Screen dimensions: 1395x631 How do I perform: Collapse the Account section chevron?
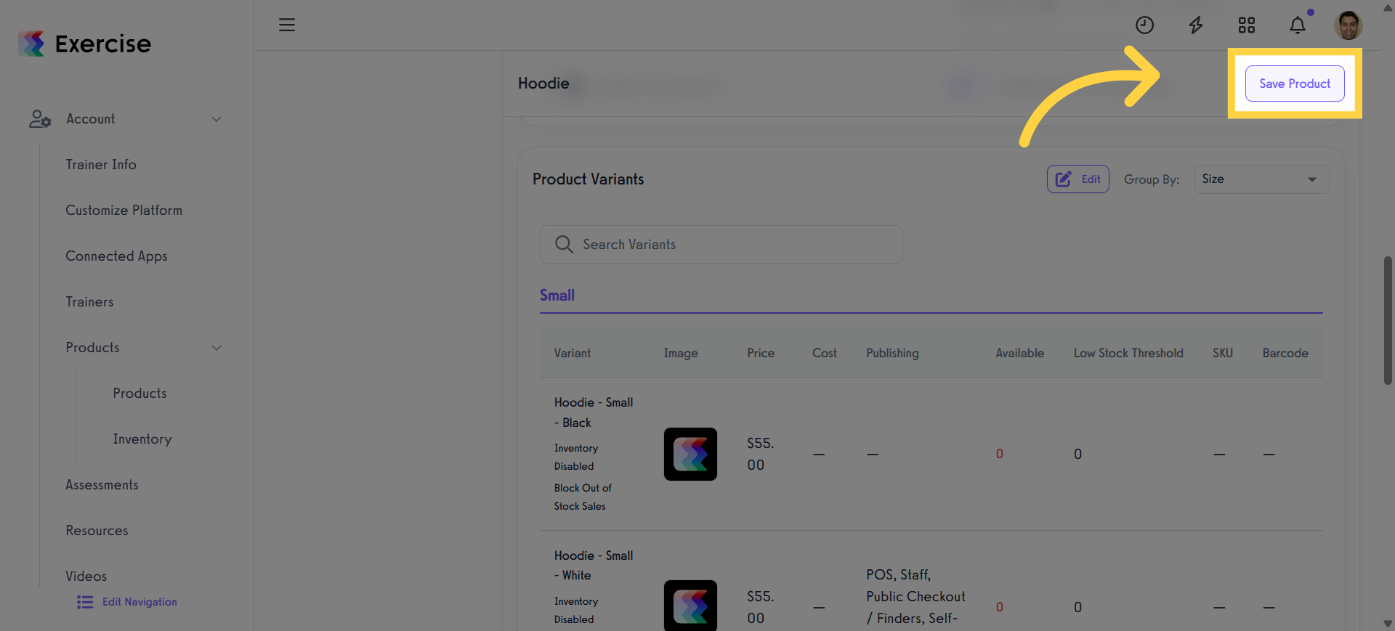(x=217, y=119)
